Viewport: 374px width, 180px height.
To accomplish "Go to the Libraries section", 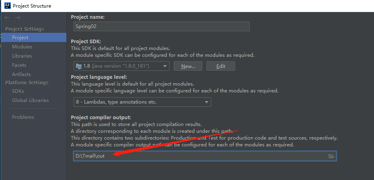I will tap(22, 56).
